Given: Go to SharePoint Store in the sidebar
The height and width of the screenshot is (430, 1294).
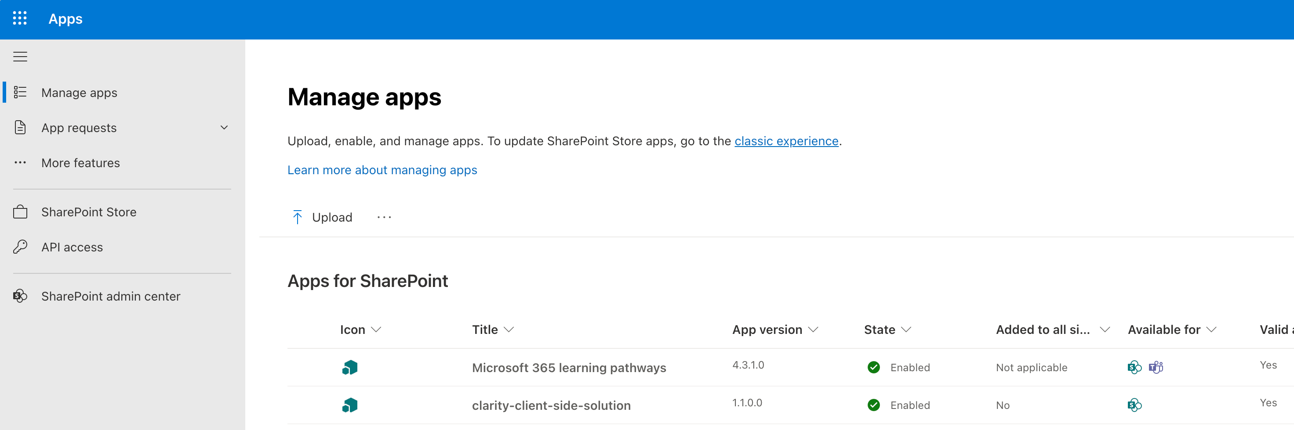Looking at the screenshot, I should (x=89, y=212).
